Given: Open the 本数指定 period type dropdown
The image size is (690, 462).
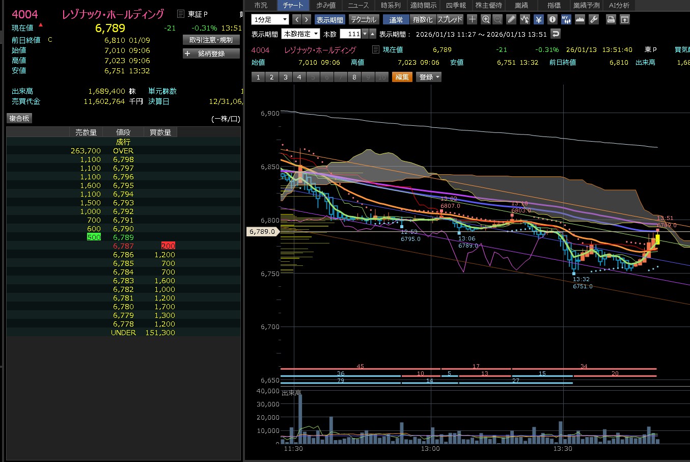Looking at the screenshot, I should tap(300, 34).
